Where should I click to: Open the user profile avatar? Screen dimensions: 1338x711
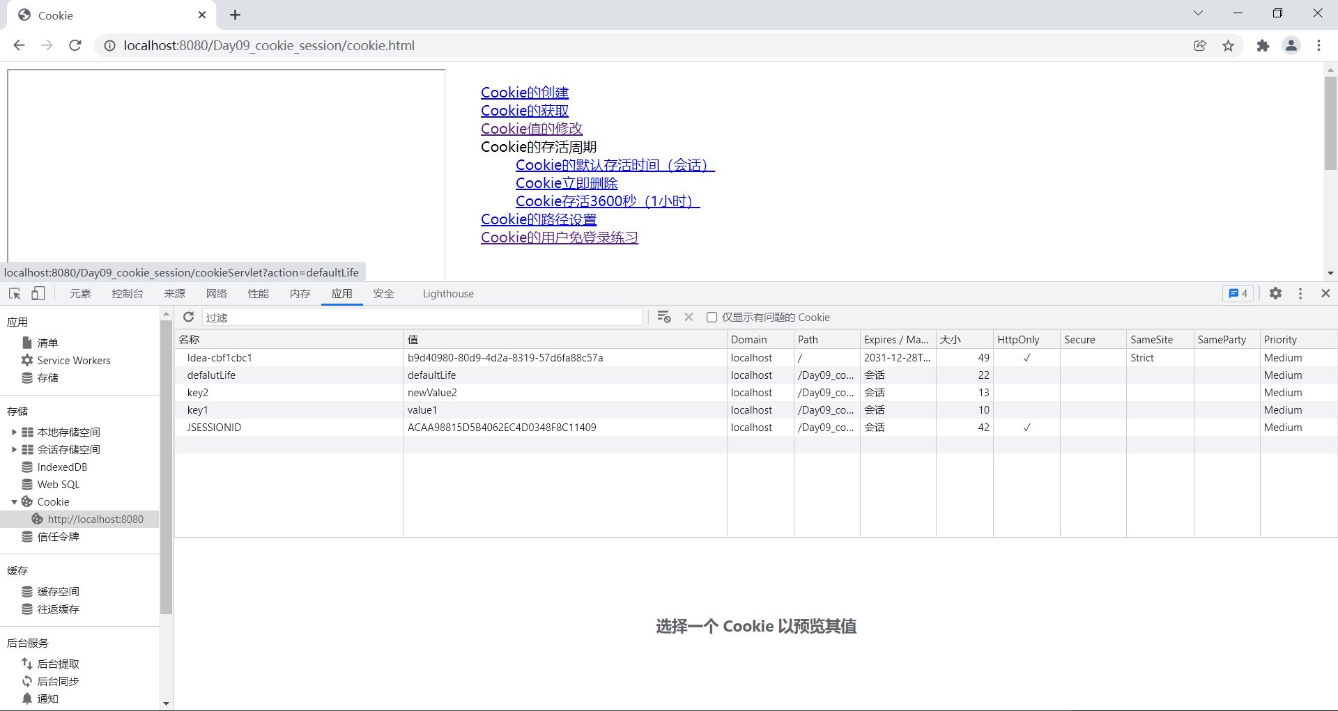(x=1291, y=45)
